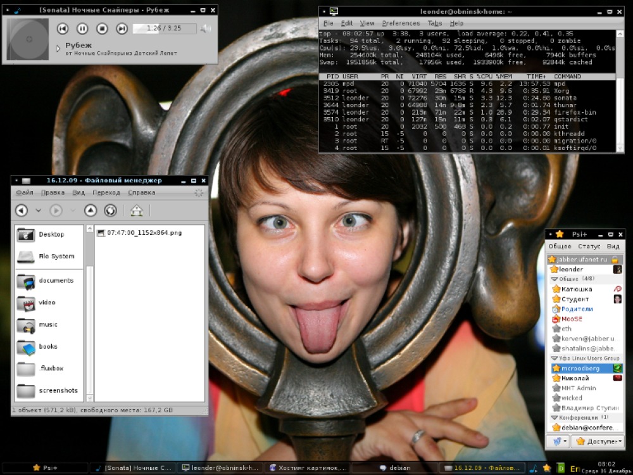Viewport: 633px width, 475px height.
Task: Open books folder in sidebar
Action: tap(49, 346)
